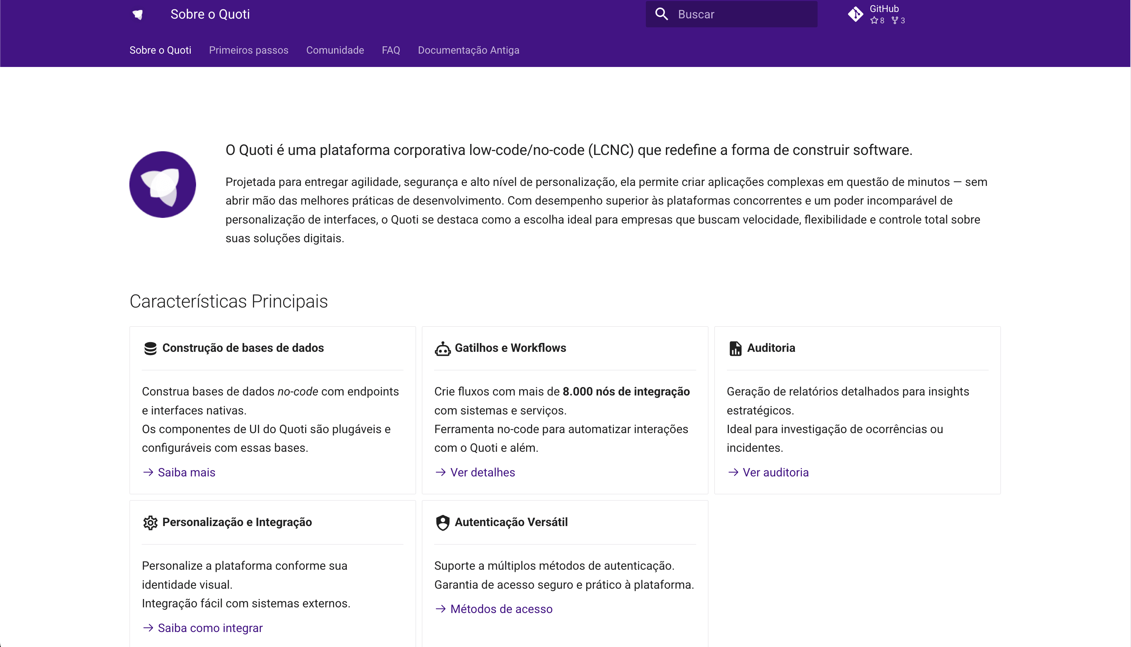Click the Gatilhos e Workflows card title
Screen dimensions: 1131x647
[x=510, y=348]
